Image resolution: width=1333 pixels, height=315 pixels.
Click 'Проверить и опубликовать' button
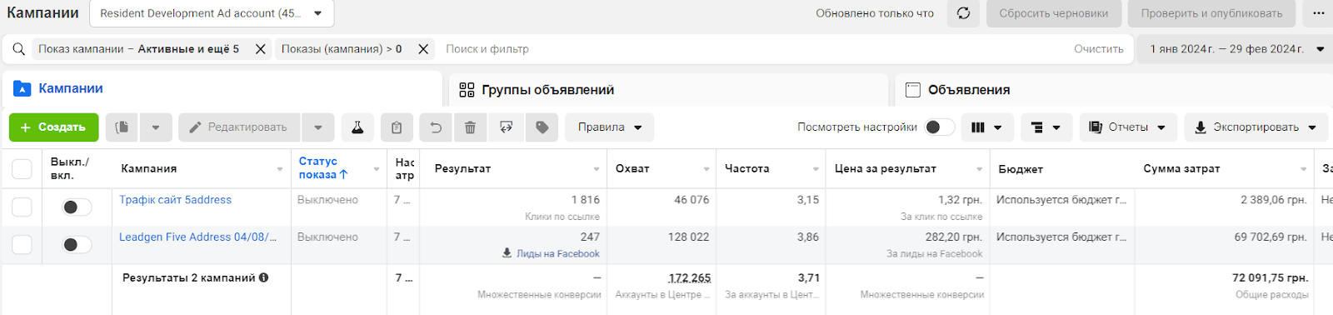[1211, 13]
